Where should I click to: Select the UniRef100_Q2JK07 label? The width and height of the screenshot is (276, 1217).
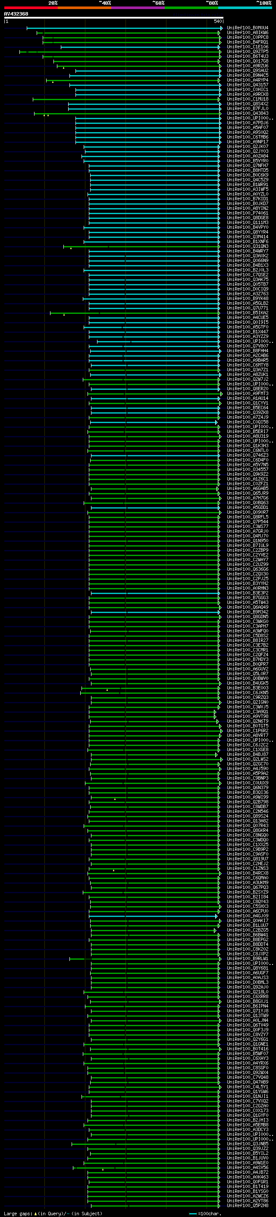pos(248,146)
